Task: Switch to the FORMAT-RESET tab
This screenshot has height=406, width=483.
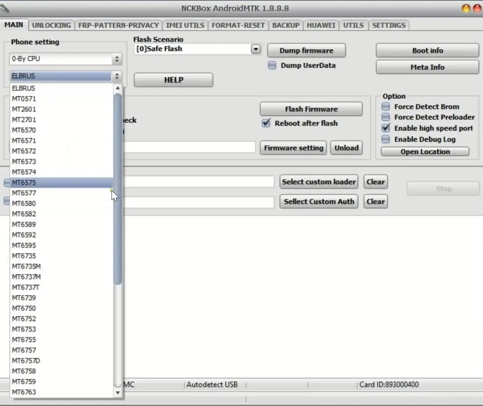Action: click(x=238, y=25)
